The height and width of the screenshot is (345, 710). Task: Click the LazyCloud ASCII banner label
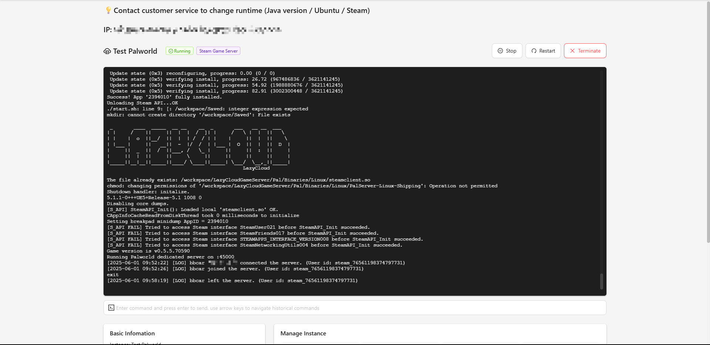pos(256,168)
